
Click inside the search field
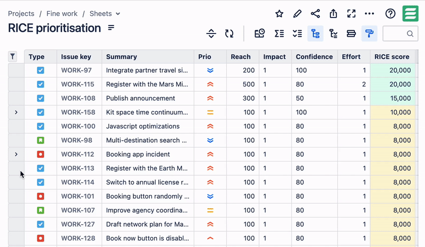click(400, 33)
